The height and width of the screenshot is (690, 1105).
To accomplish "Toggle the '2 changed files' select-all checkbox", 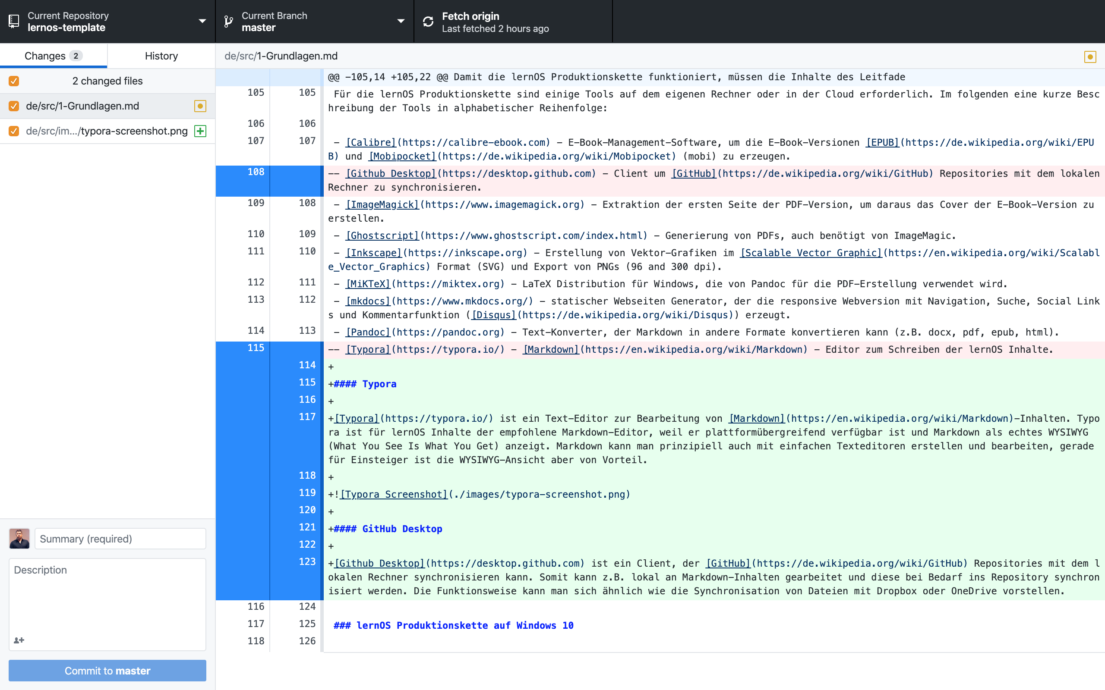I will (14, 81).
